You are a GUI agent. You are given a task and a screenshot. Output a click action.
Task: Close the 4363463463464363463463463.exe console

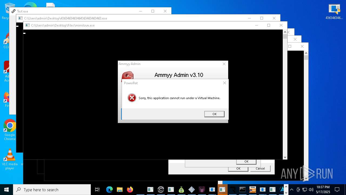coord(274,18)
